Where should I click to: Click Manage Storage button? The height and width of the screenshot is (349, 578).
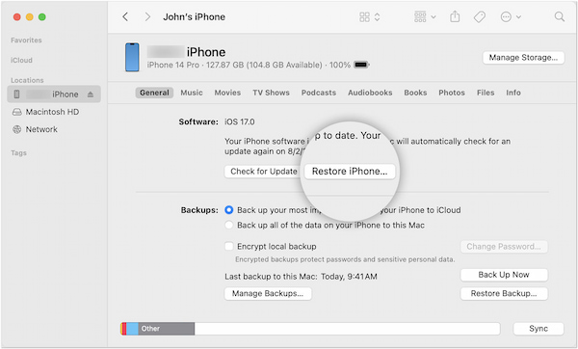pyautogui.click(x=523, y=58)
